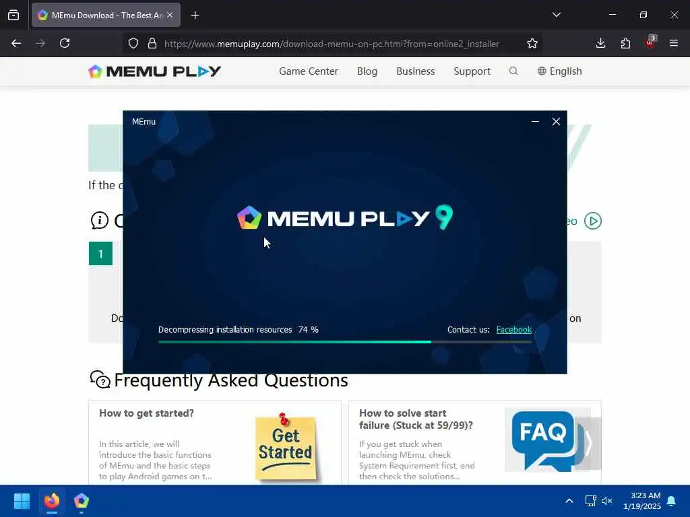Click the muted volume tray icon
The height and width of the screenshot is (517, 690).
(x=607, y=501)
